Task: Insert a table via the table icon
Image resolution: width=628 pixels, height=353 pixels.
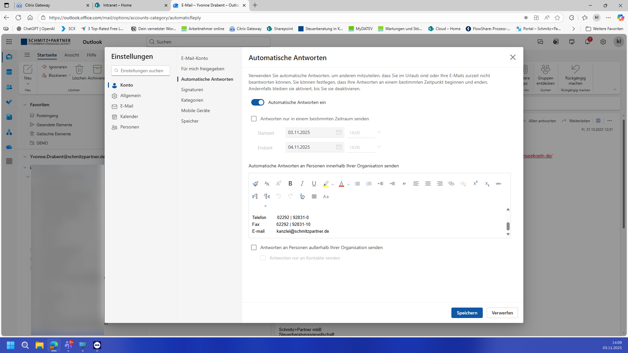Action: (314, 196)
